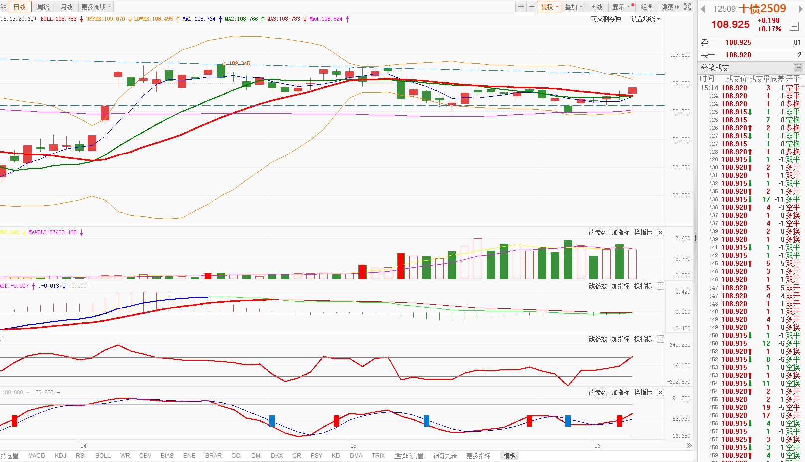
Task: Open 更多指标 more indicators
Action: click(x=478, y=456)
